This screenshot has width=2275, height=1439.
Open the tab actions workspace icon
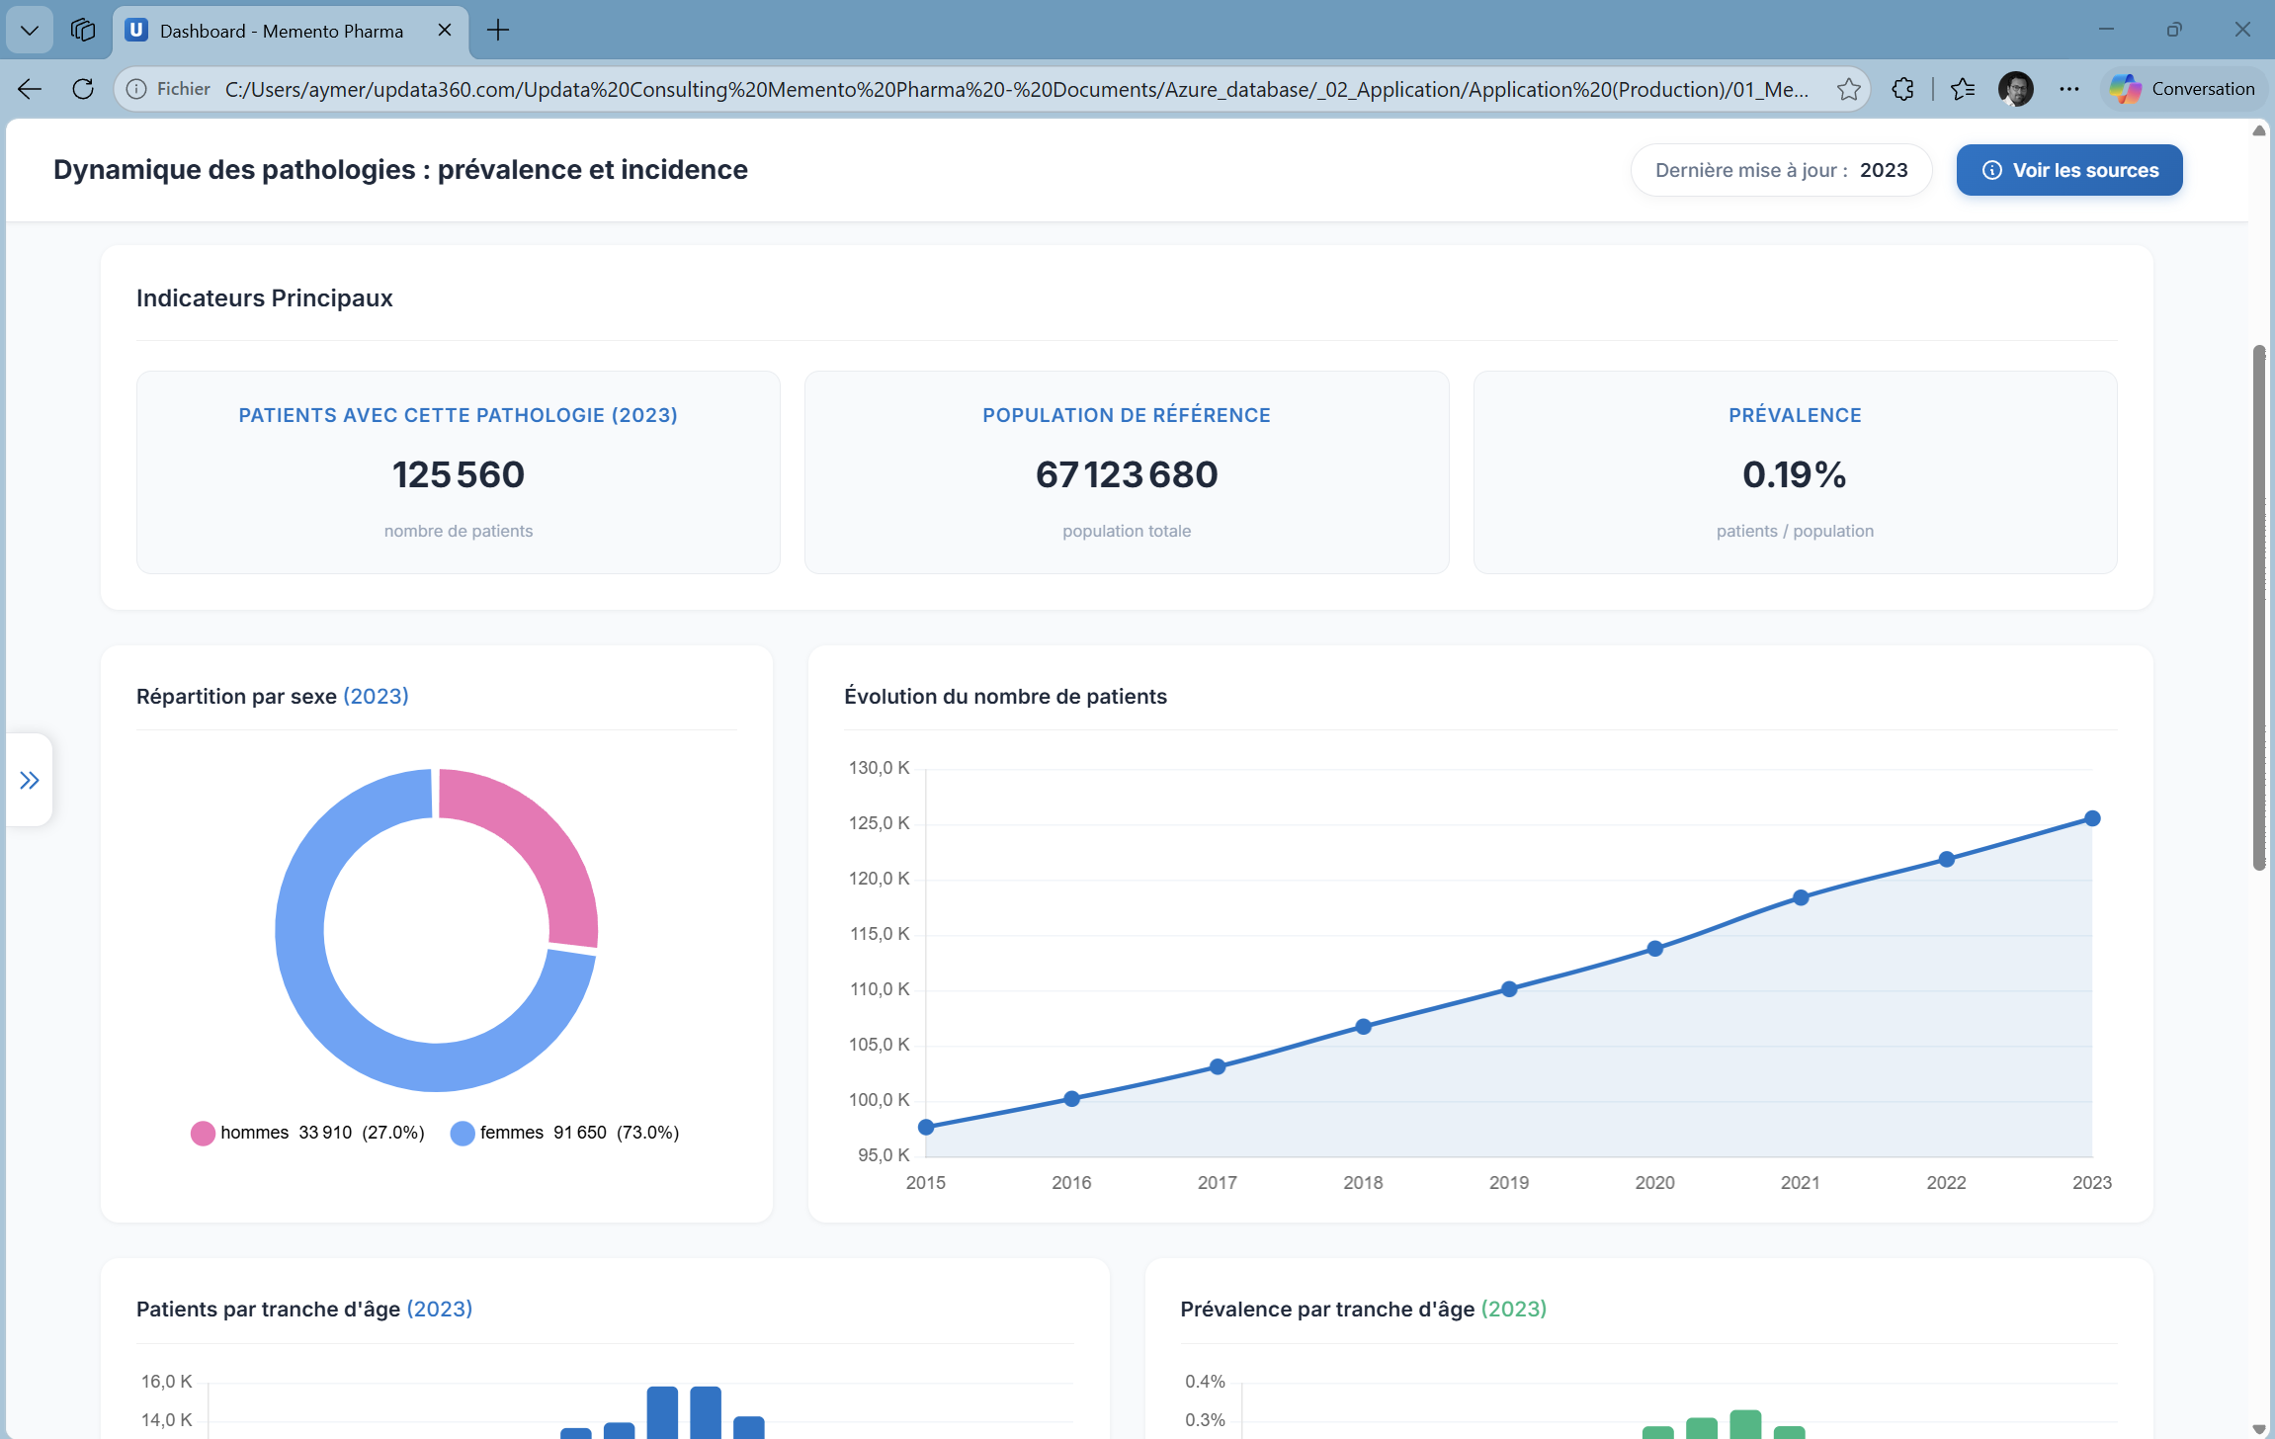(83, 30)
